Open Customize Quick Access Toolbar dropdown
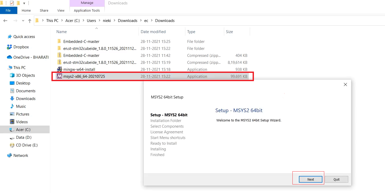Screen dimensions: 385x193 pos(24,3)
